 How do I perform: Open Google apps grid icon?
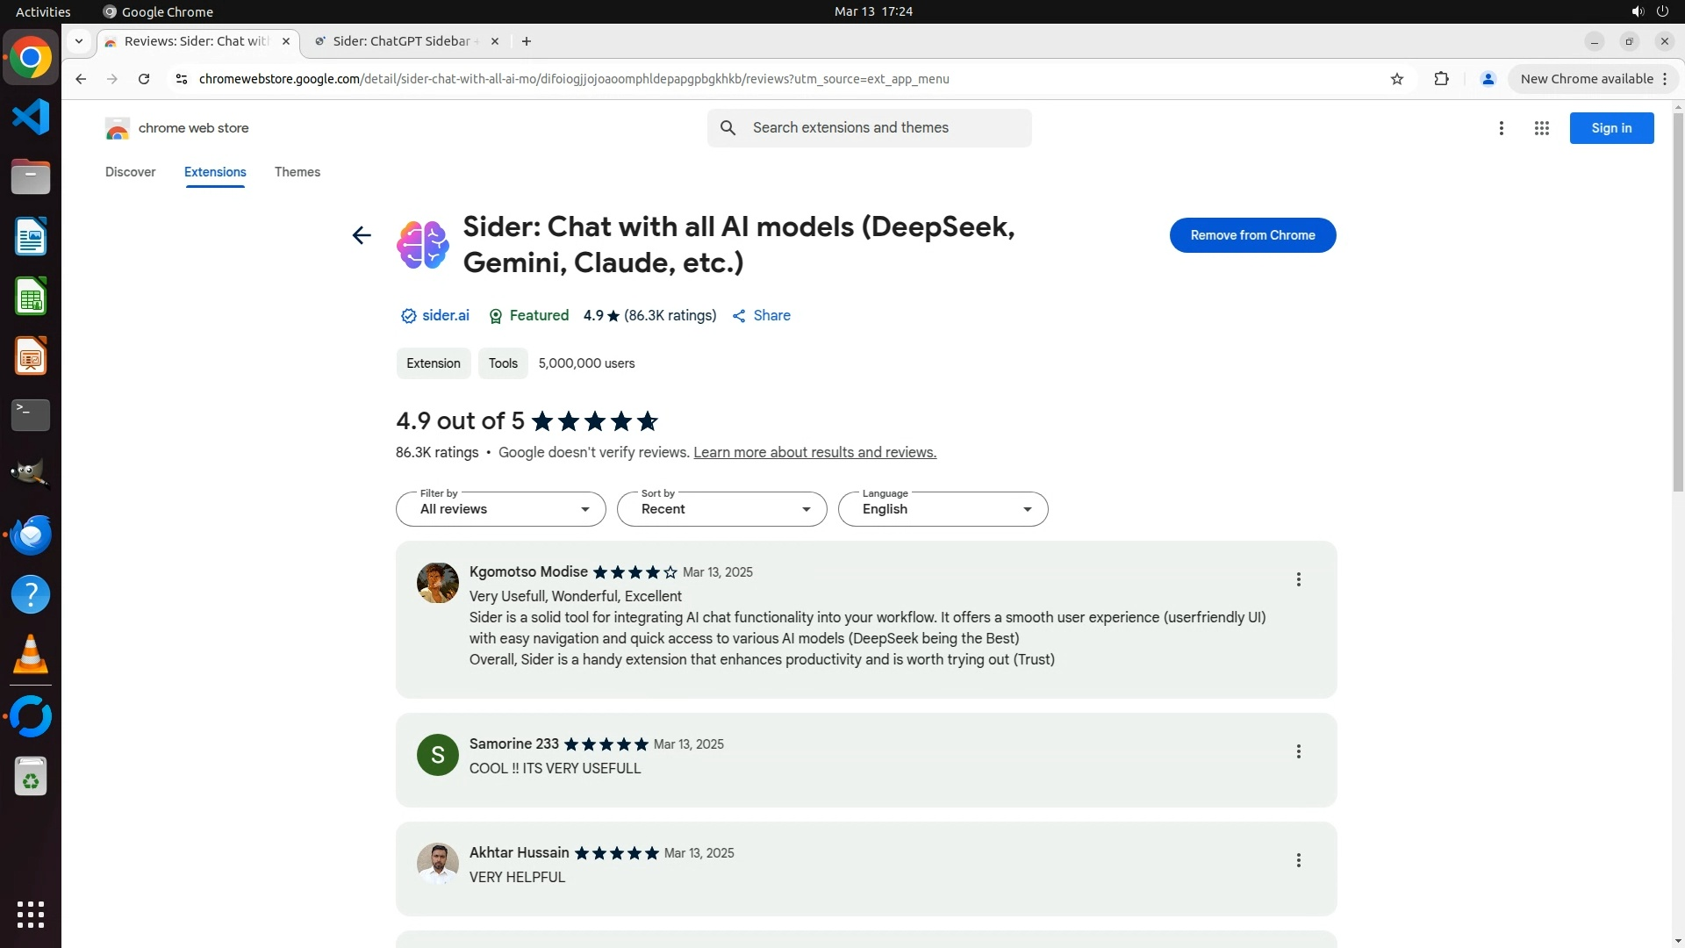pos(1541,128)
